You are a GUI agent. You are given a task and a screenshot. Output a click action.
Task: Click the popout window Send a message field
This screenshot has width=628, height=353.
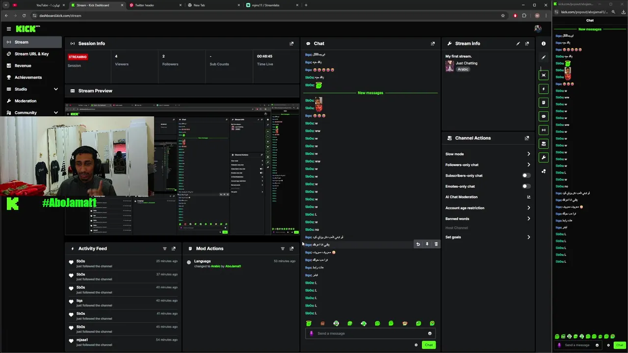pyautogui.click(x=578, y=345)
